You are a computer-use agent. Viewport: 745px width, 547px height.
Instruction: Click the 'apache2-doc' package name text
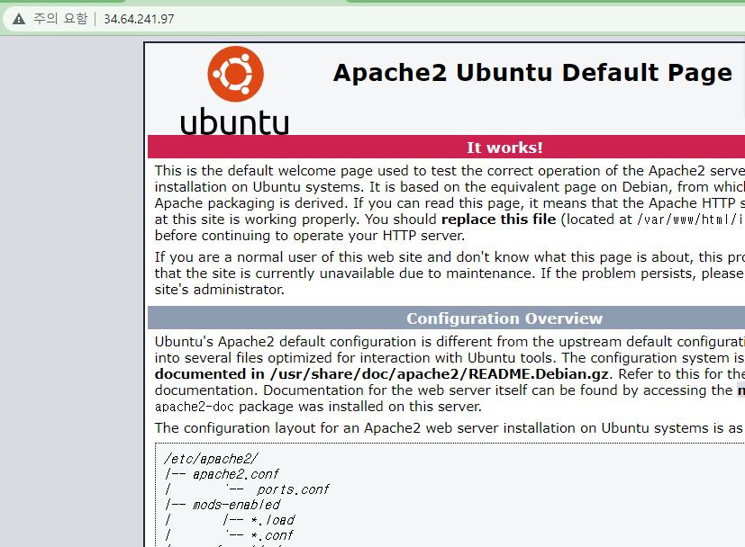pos(195,407)
